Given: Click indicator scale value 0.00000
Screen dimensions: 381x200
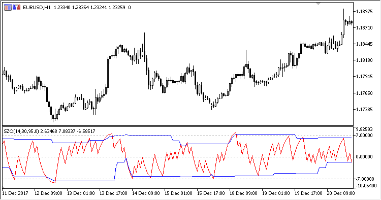Looking at the screenshot, I should (364, 157).
